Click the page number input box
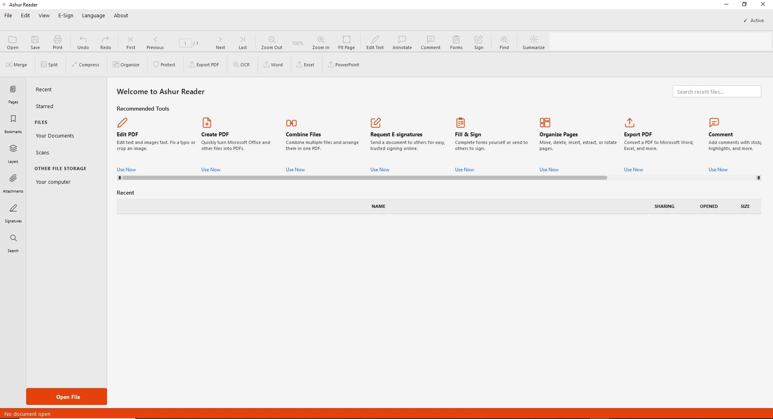Screen dimensions: 773x419 tap(186, 43)
